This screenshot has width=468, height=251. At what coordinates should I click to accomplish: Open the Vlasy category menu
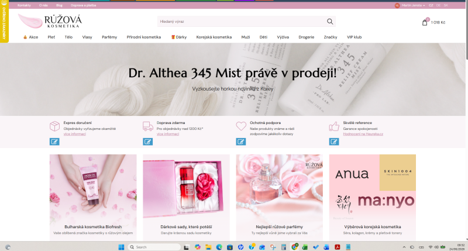click(87, 37)
